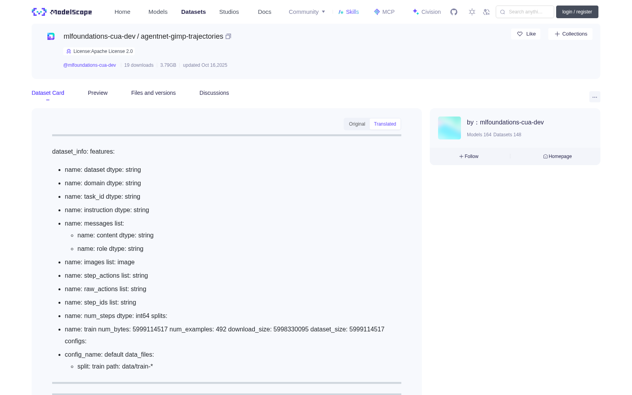Click the license badge icon
Viewport: 632px width, 395px height.
[69, 51]
